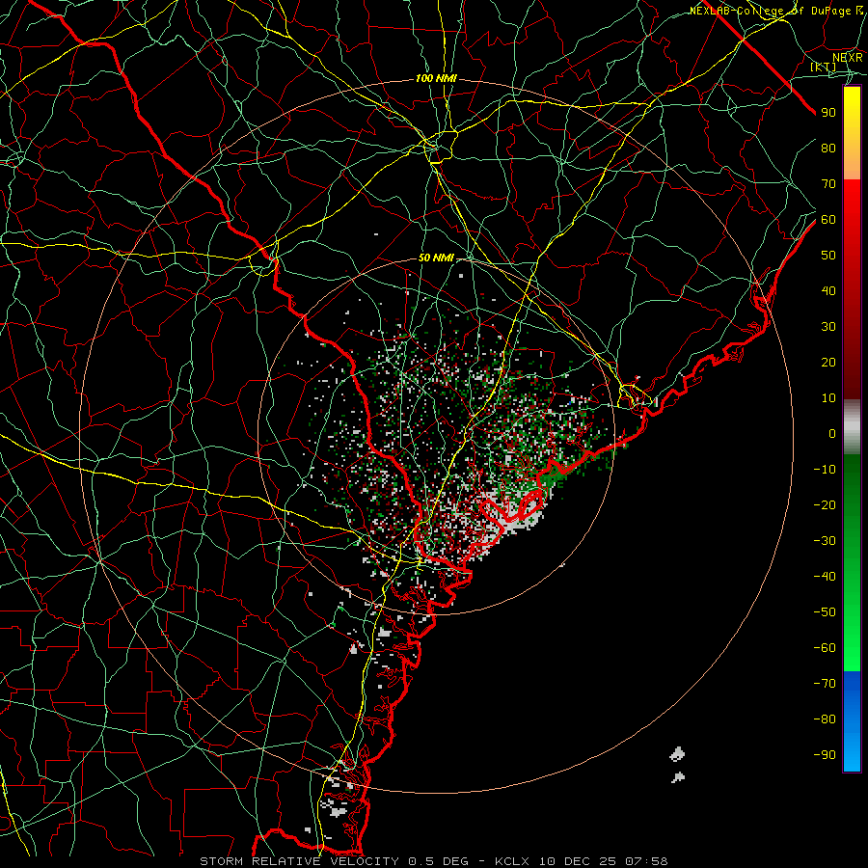Select the -10 value on velocity scale
Screen dimensions: 868x868
tap(825, 470)
